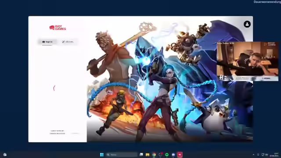Open Task View from taskbar
This screenshot has height=158, width=281.
pos(141,154)
